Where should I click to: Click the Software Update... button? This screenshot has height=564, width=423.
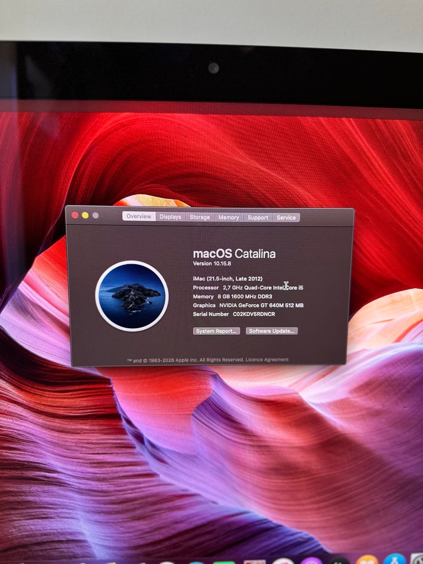[271, 331]
